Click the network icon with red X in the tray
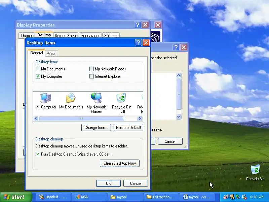Image resolution: width=269 pixels, height=202 pixels. click(x=244, y=197)
